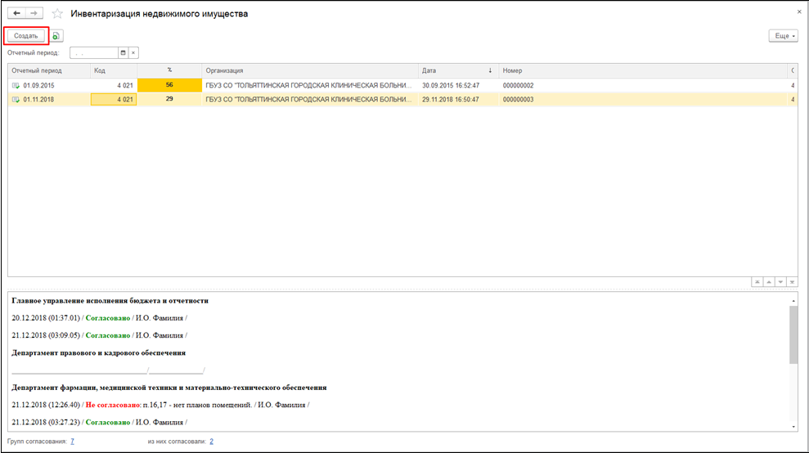
Task: Click the approval panel scrollbar down arrow
Action: click(x=793, y=426)
